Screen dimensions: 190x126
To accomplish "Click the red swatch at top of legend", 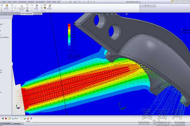I will (x=69, y=25).
